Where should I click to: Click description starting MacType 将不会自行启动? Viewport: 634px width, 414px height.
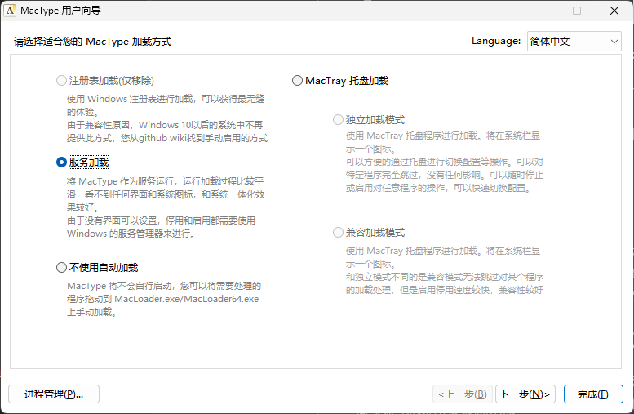coord(164,299)
